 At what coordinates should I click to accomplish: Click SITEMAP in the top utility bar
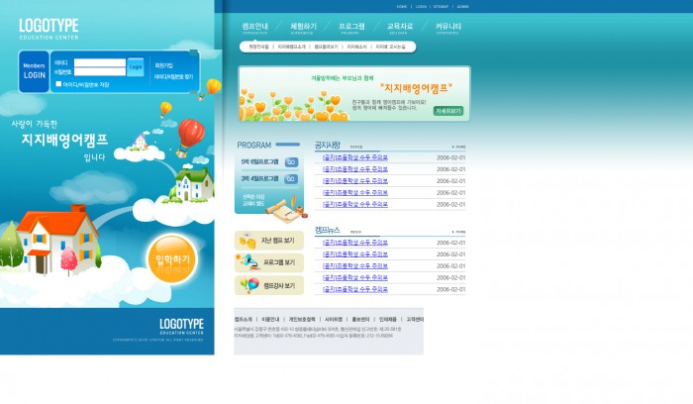[441, 6]
